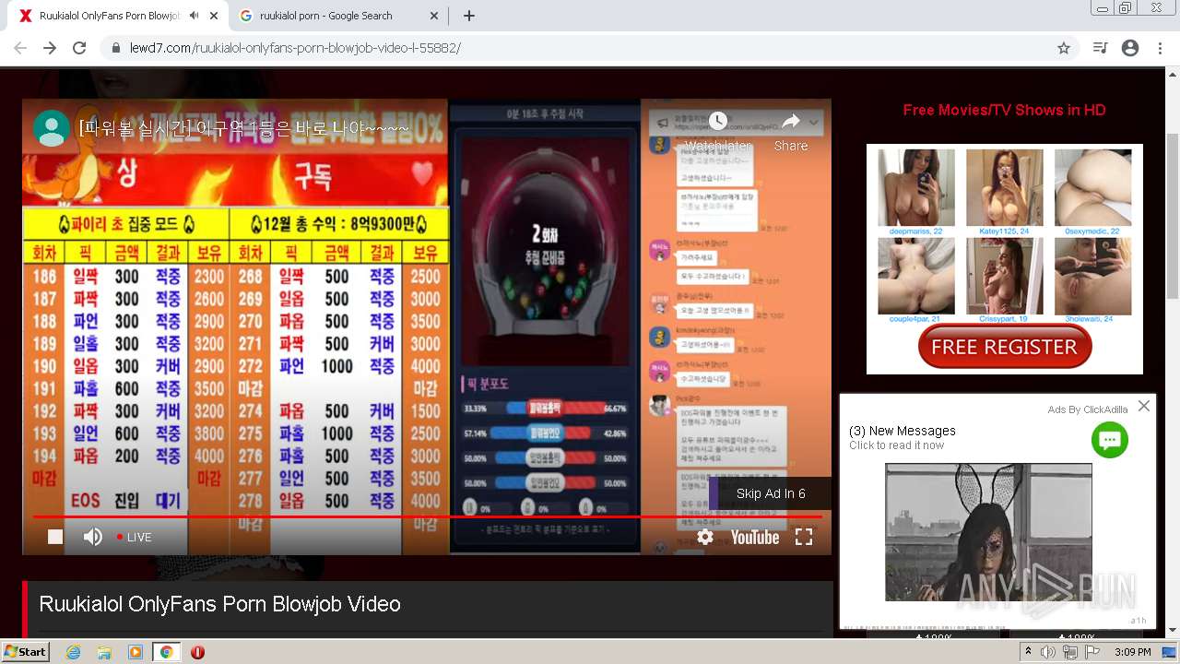The image size is (1180, 664).
Task: Close the first lewd7 tab
Action: pos(214,16)
